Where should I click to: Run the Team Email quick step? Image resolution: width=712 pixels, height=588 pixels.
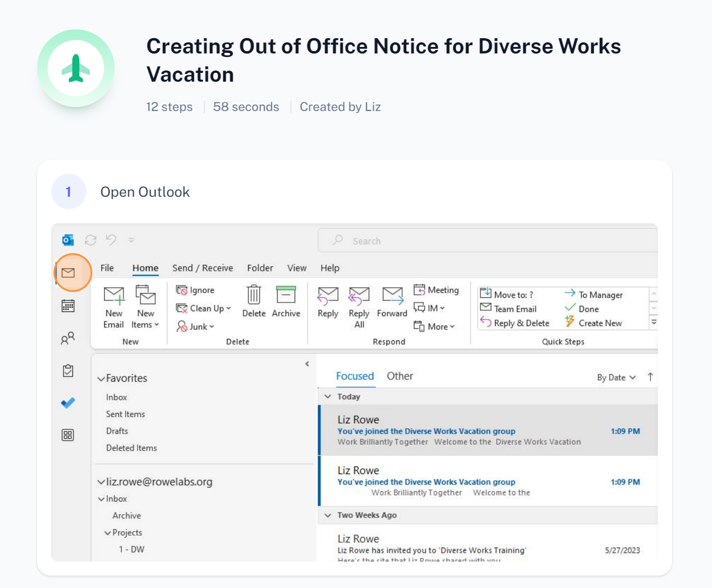509,308
